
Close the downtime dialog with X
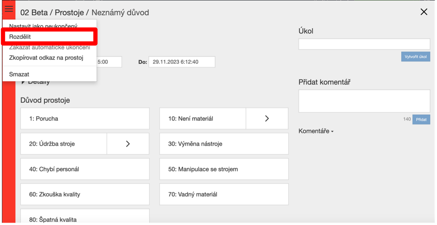pyautogui.click(x=424, y=12)
